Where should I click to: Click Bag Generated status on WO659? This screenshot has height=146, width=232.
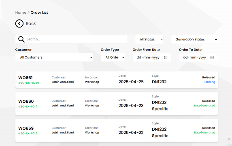204,132
